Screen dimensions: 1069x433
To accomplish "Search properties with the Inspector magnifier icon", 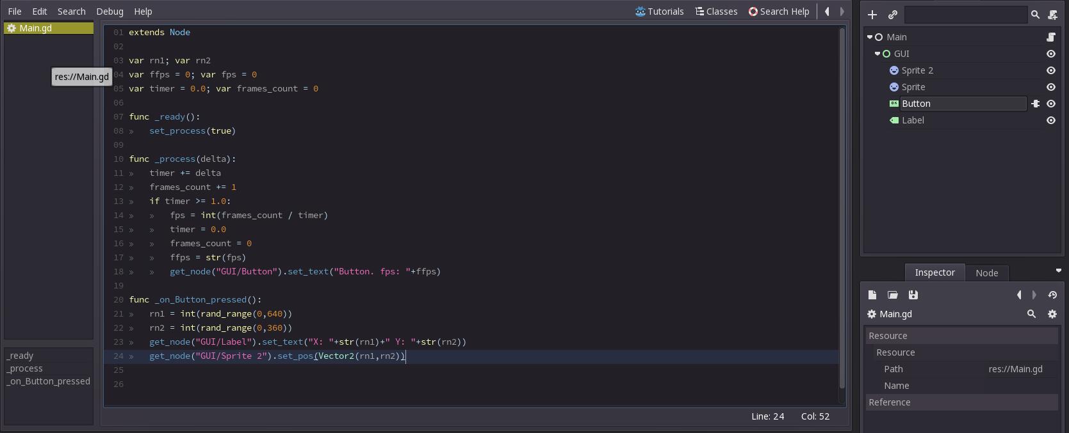I will tap(1031, 314).
